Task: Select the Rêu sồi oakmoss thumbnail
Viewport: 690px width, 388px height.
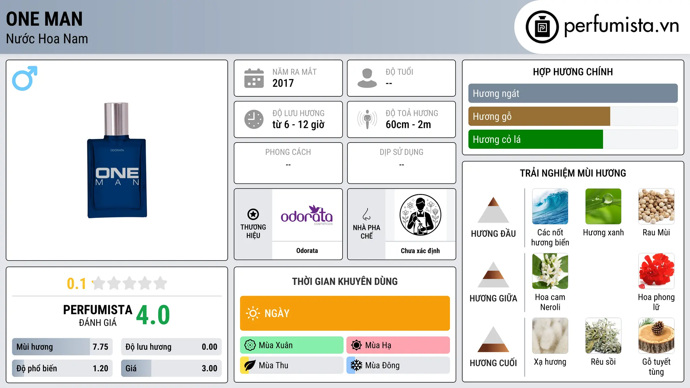Action: coord(603,336)
